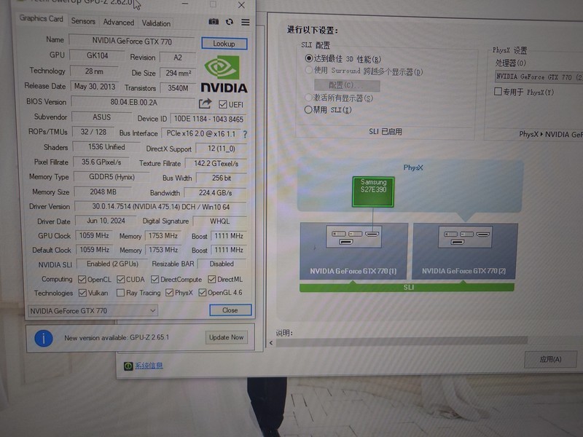Switch to the Advanced tab

[119, 23]
